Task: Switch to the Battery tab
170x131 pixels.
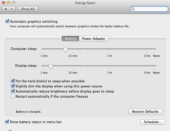Action: (70, 39)
